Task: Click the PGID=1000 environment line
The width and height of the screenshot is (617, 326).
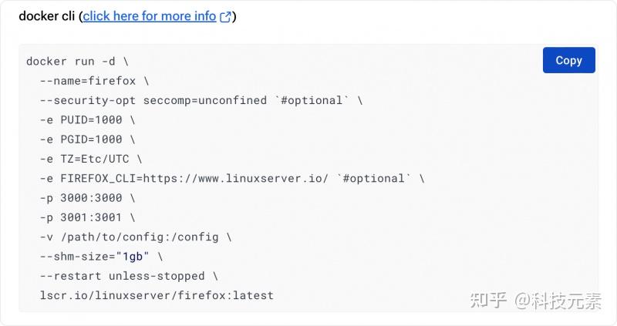Action: (87, 139)
